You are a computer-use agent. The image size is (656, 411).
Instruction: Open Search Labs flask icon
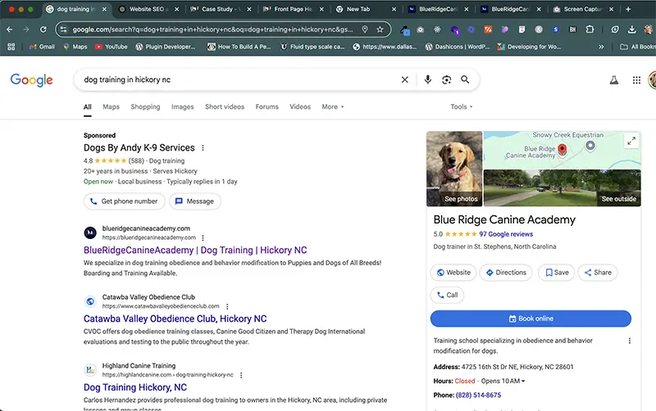point(612,80)
